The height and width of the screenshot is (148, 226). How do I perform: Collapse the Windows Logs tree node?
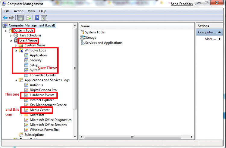[16, 51]
